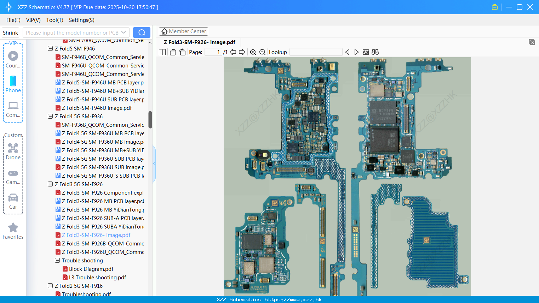
Task: Open the Settings(S) menu
Action: [81, 20]
